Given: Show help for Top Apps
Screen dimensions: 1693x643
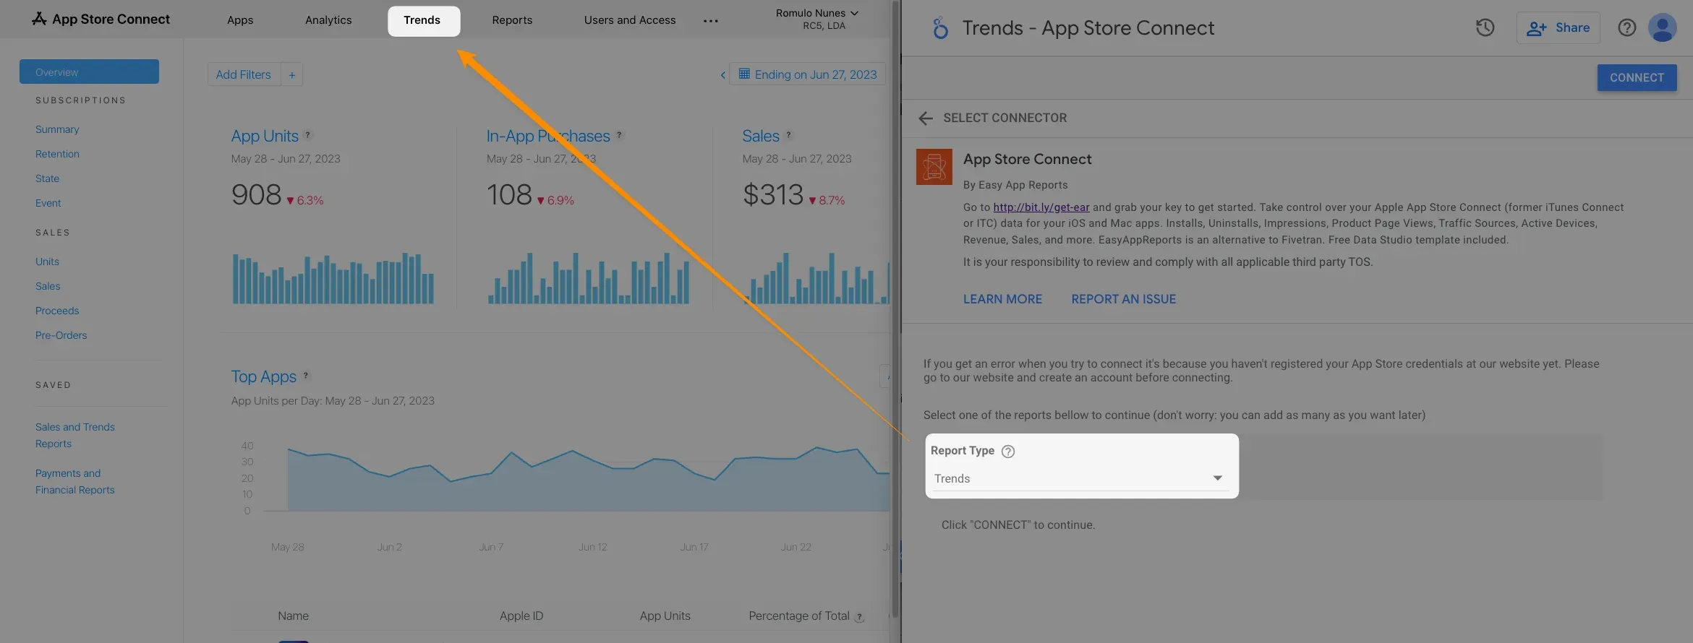Looking at the screenshot, I should tap(306, 375).
